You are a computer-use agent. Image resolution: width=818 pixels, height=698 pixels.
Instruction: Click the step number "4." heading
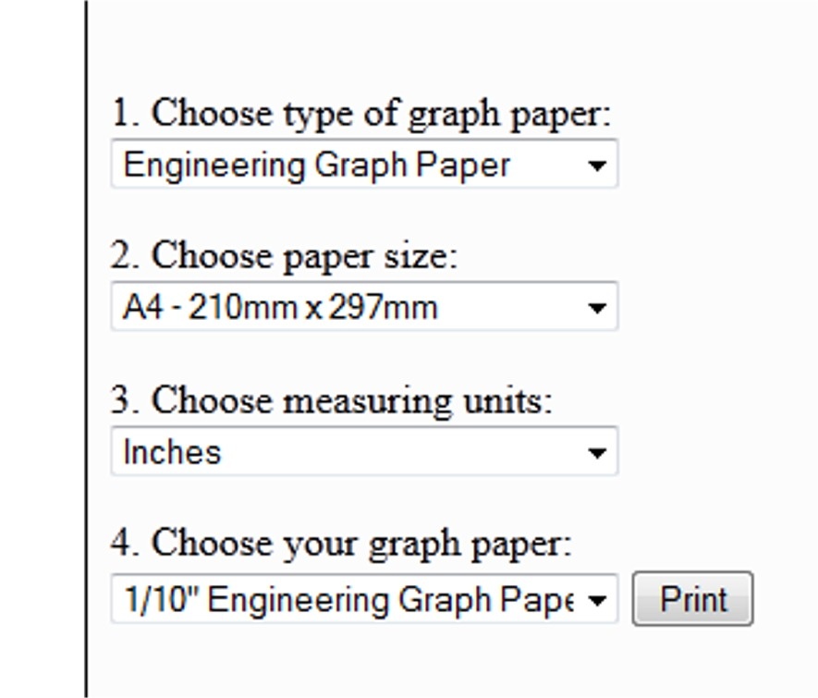[126, 544]
